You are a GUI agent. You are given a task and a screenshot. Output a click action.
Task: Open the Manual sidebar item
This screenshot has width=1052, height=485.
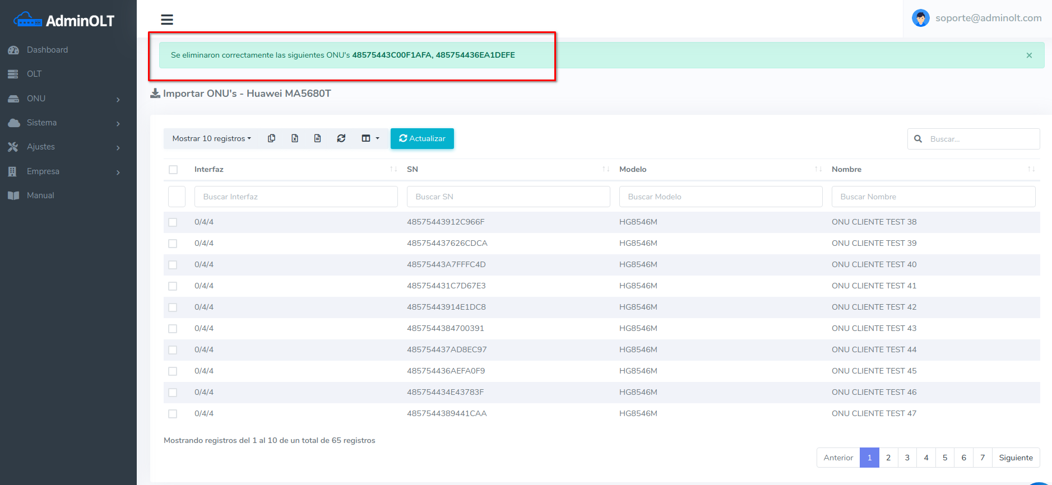(40, 195)
